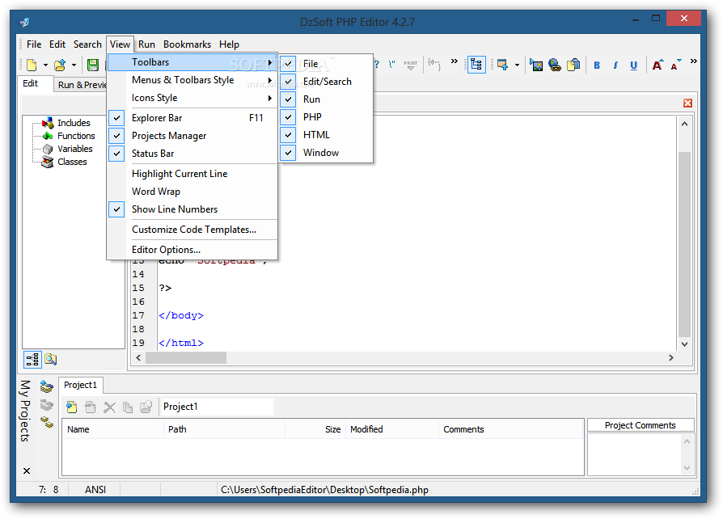This screenshot has width=723, height=519.
Task: Click the New file icon in the toolbar
Action: pos(32,65)
